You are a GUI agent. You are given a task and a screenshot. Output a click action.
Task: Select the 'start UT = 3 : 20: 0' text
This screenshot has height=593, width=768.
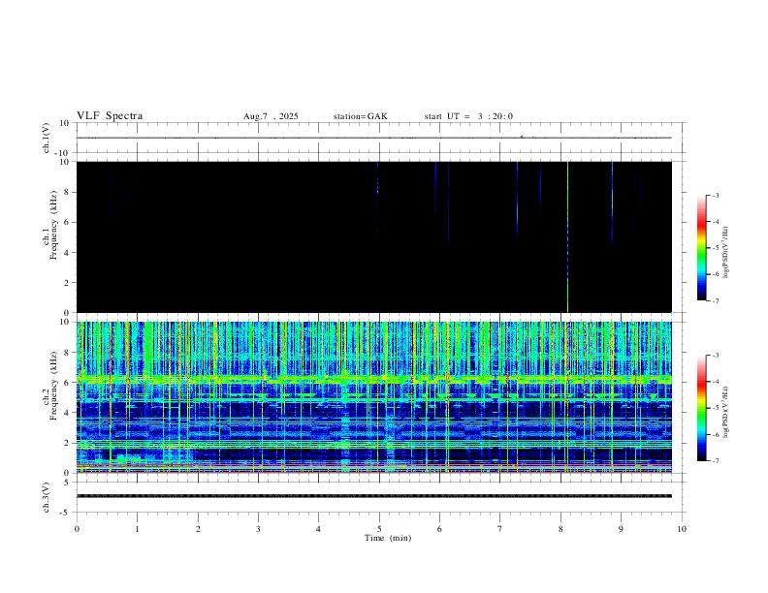pos(468,116)
